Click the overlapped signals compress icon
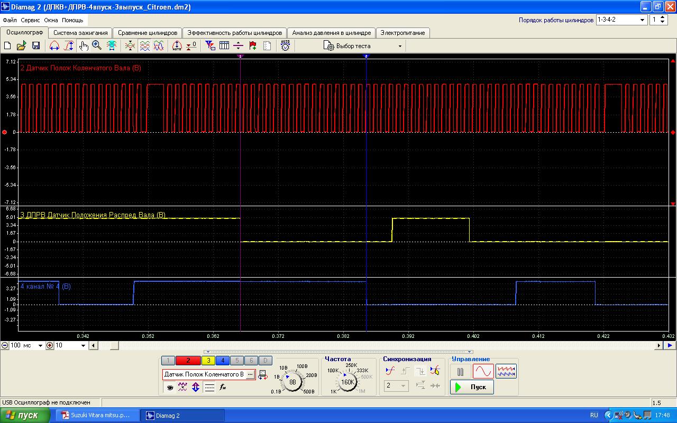Viewport: 677px width, 423px height. (130, 46)
